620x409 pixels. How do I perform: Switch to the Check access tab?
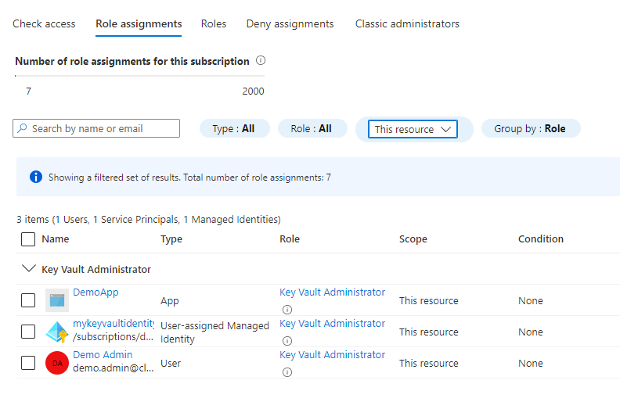click(44, 24)
